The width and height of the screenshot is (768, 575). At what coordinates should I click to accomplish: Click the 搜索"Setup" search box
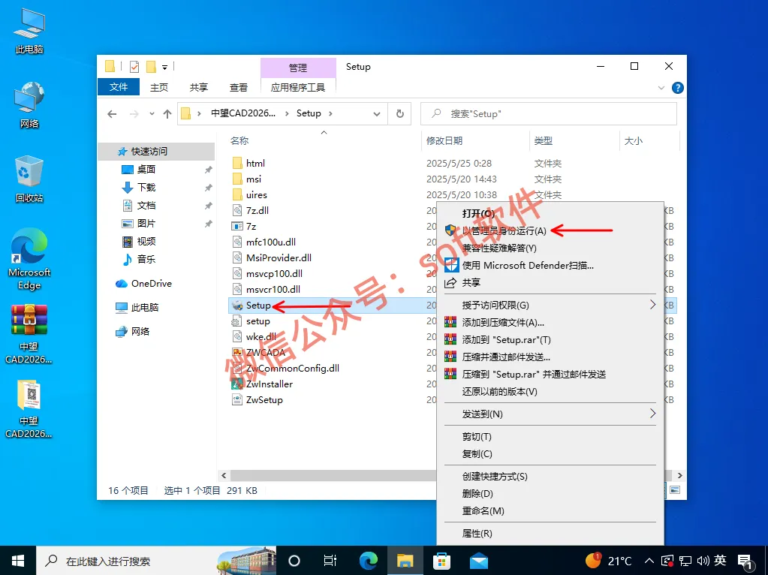[x=549, y=113]
